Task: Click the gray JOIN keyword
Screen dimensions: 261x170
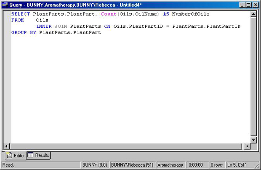Action: click(x=61, y=26)
